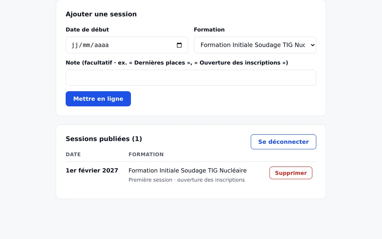The image size is (382, 239).
Task: Click the Date de début input field
Action: (x=127, y=45)
